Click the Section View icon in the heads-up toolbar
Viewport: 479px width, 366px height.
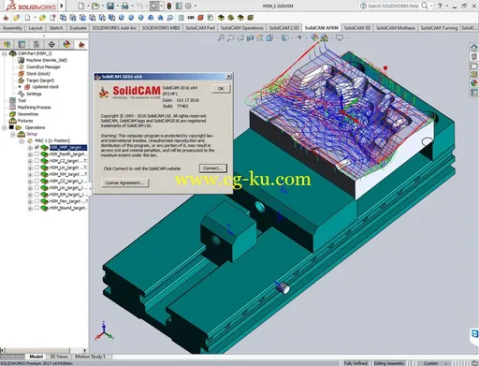250,38
